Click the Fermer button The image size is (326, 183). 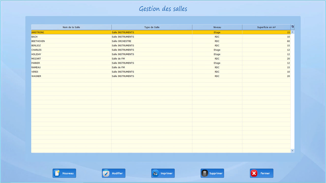pyautogui.click(x=262, y=173)
